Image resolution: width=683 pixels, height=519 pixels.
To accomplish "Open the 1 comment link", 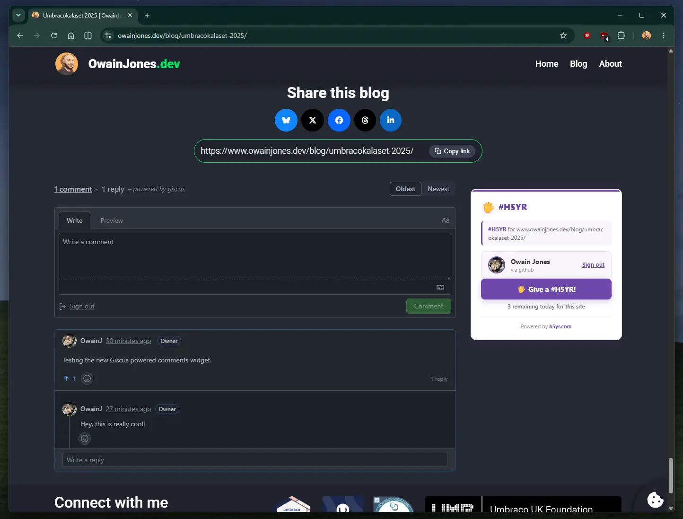I will (x=73, y=189).
